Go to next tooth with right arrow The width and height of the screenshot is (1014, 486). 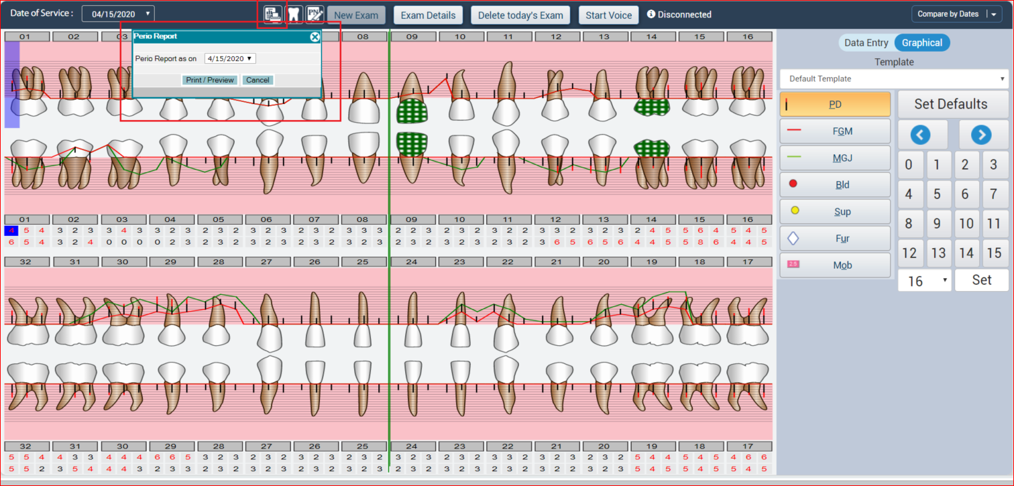click(981, 135)
